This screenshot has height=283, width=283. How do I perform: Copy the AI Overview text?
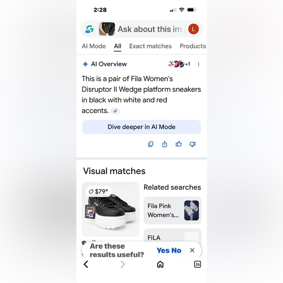coord(150,144)
